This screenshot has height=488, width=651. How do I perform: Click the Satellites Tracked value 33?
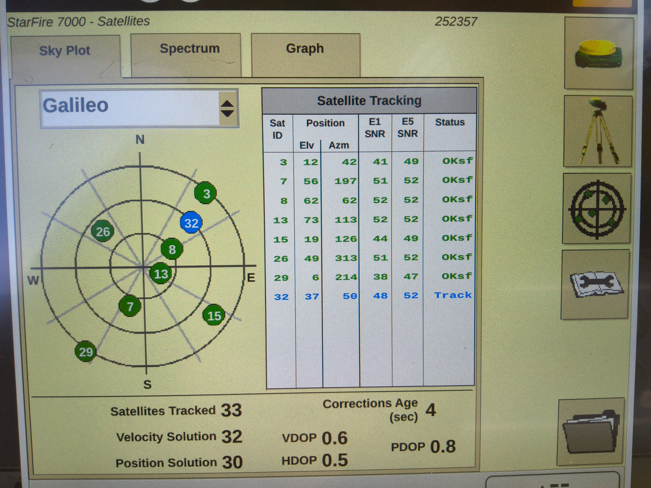[232, 410]
